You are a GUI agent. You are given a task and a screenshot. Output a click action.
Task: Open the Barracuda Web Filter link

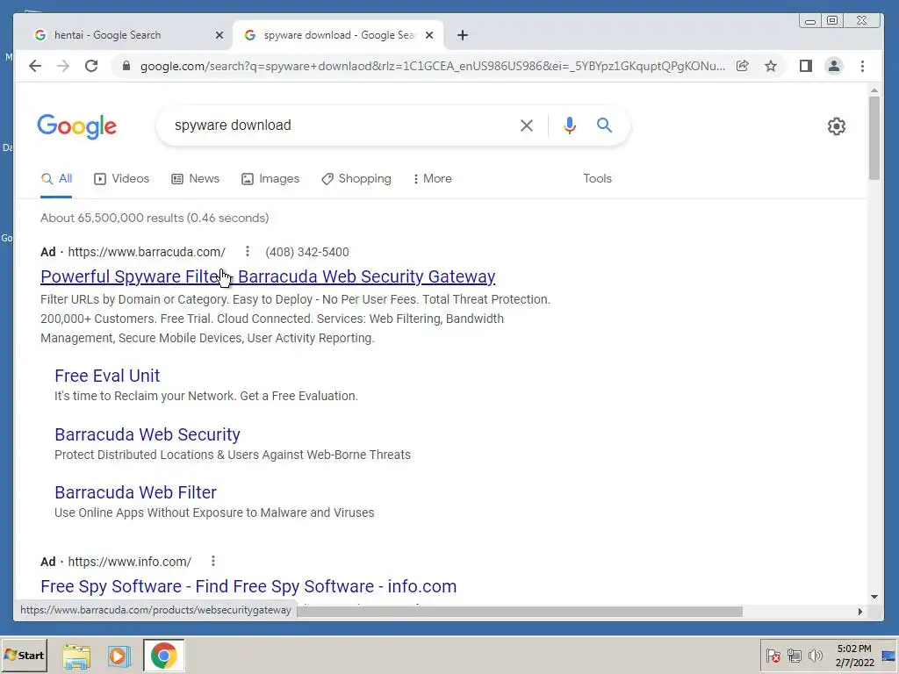tap(135, 492)
